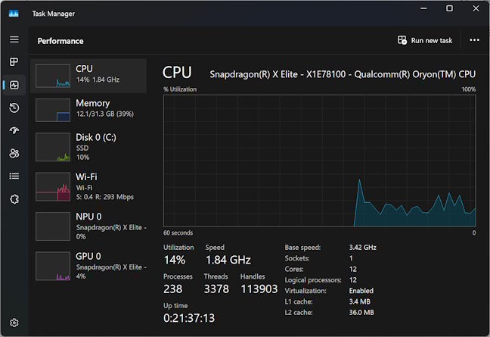The height and width of the screenshot is (337, 490).
Task: Open the Users page icon
Action: (14, 153)
